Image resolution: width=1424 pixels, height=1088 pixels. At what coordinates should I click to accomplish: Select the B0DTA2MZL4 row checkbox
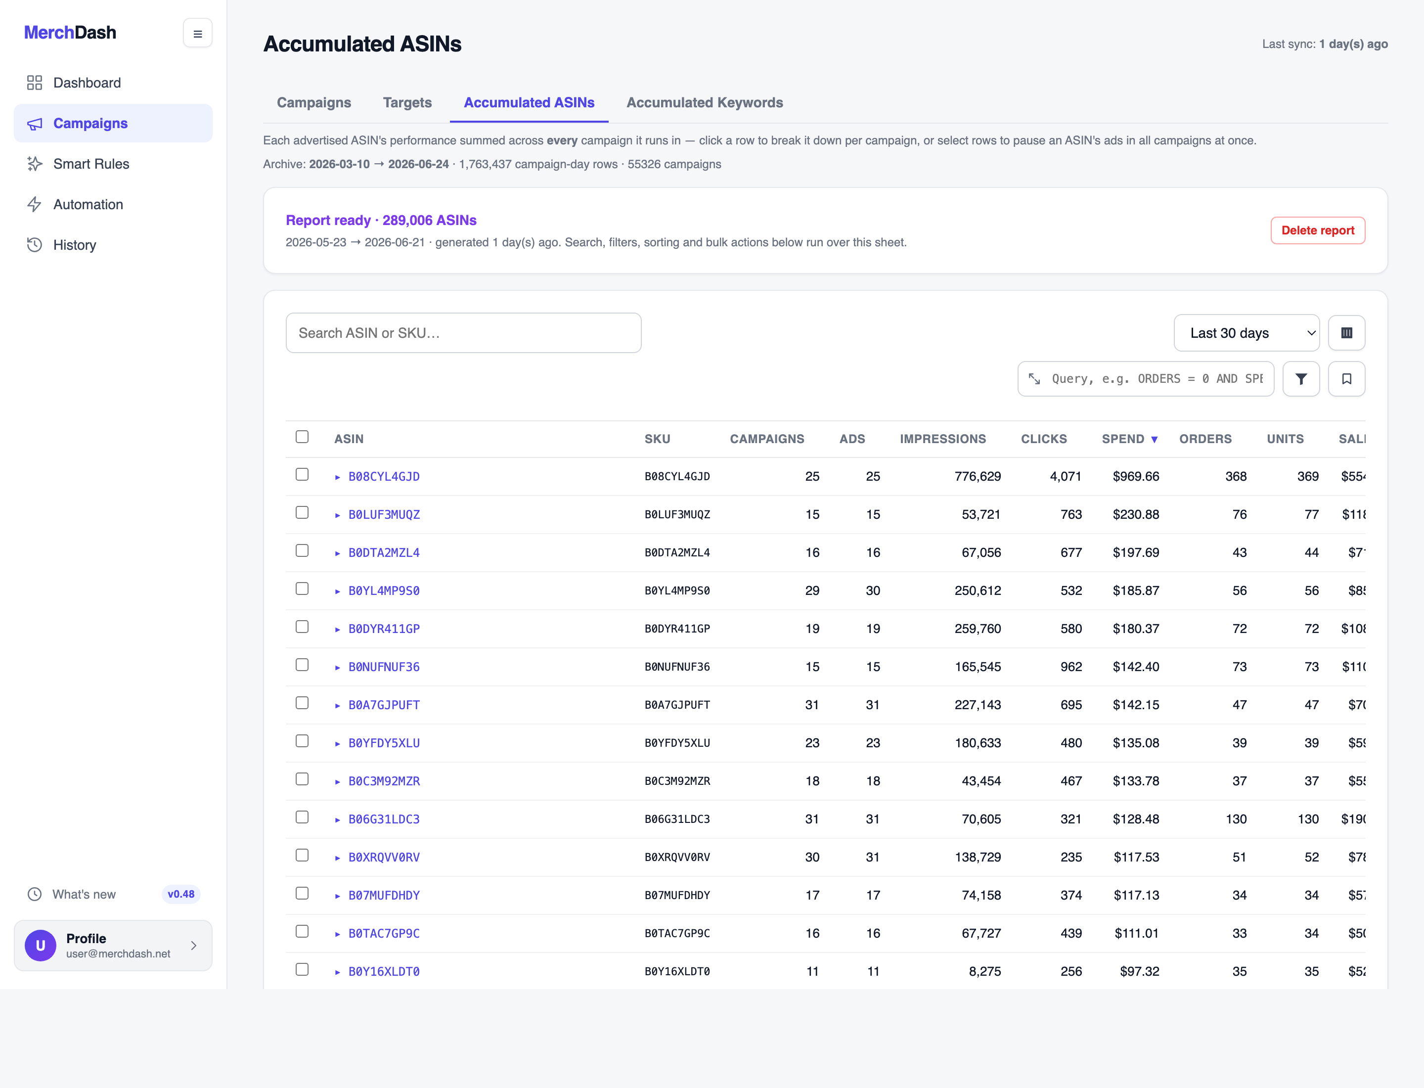pos(302,550)
